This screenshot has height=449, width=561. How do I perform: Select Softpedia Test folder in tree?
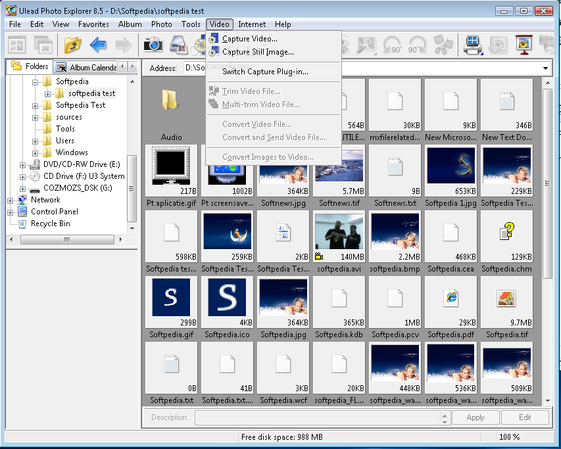pos(80,105)
